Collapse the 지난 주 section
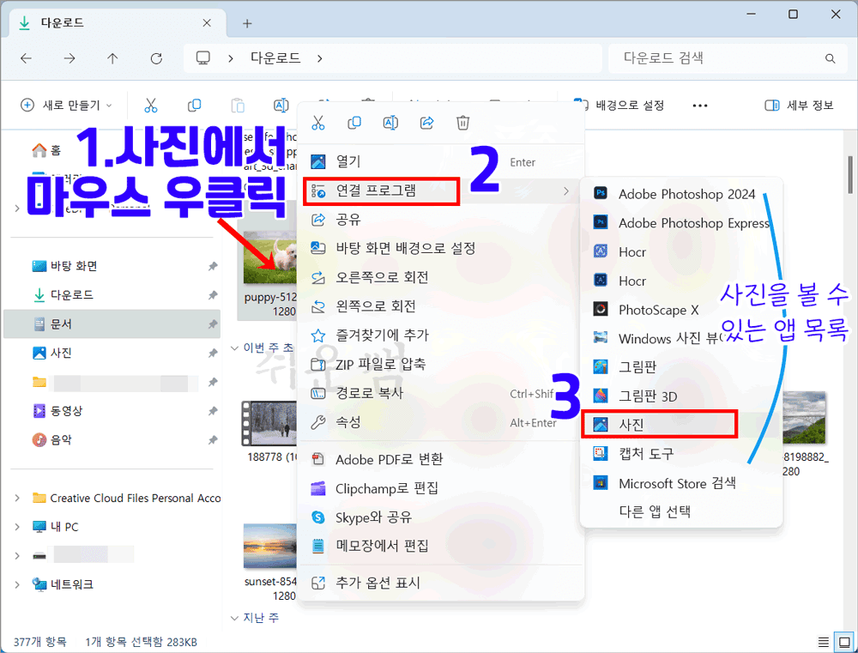858x653 pixels. tap(235, 617)
